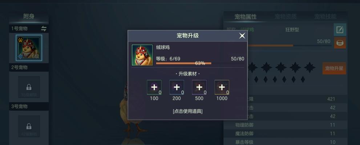The image size is (360, 145).
Task: Switch to the 宠物资质 tab
Action: (x=286, y=16)
